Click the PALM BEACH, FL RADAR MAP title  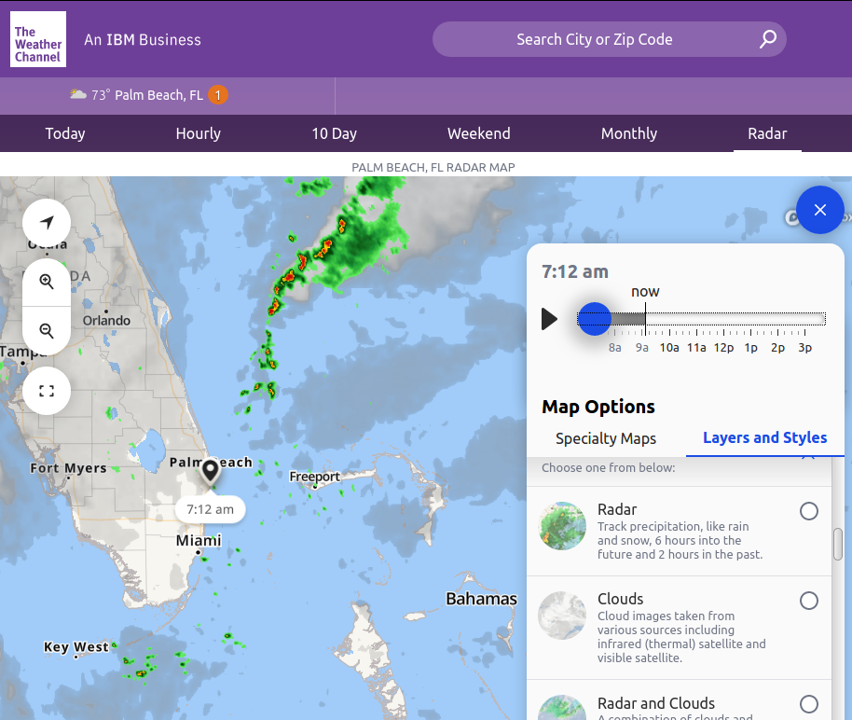click(x=433, y=168)
